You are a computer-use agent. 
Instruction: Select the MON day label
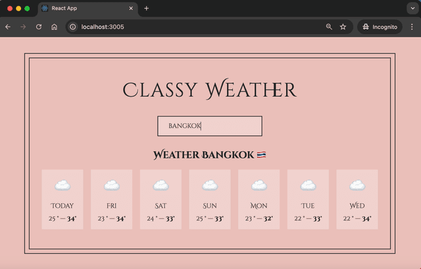point(259,206)
